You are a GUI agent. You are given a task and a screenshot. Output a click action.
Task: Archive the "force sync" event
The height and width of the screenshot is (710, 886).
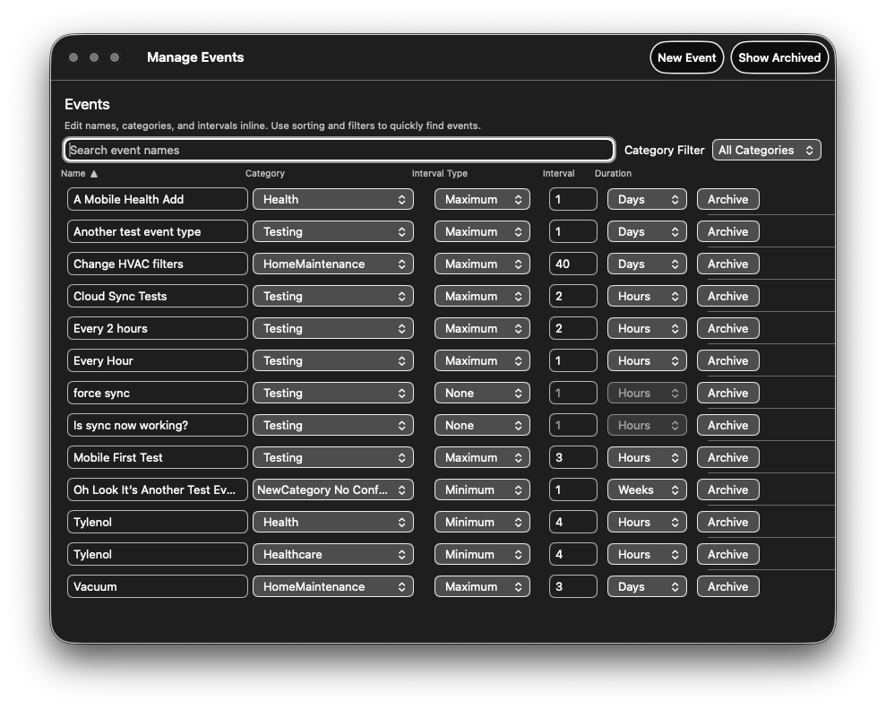click(x=727, y=393)
